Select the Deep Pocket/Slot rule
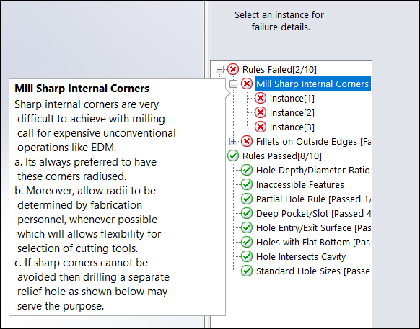The width and height of the screenshot is (420, 329). (313, 214)
